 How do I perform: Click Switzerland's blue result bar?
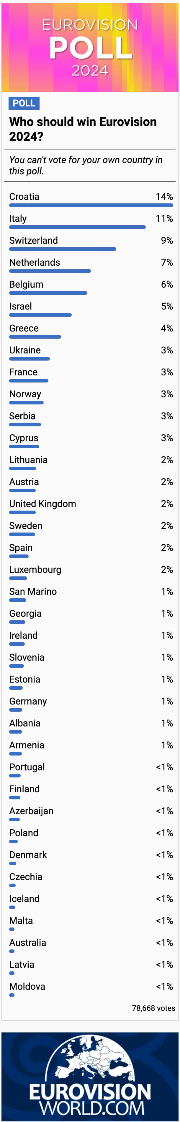63,249
